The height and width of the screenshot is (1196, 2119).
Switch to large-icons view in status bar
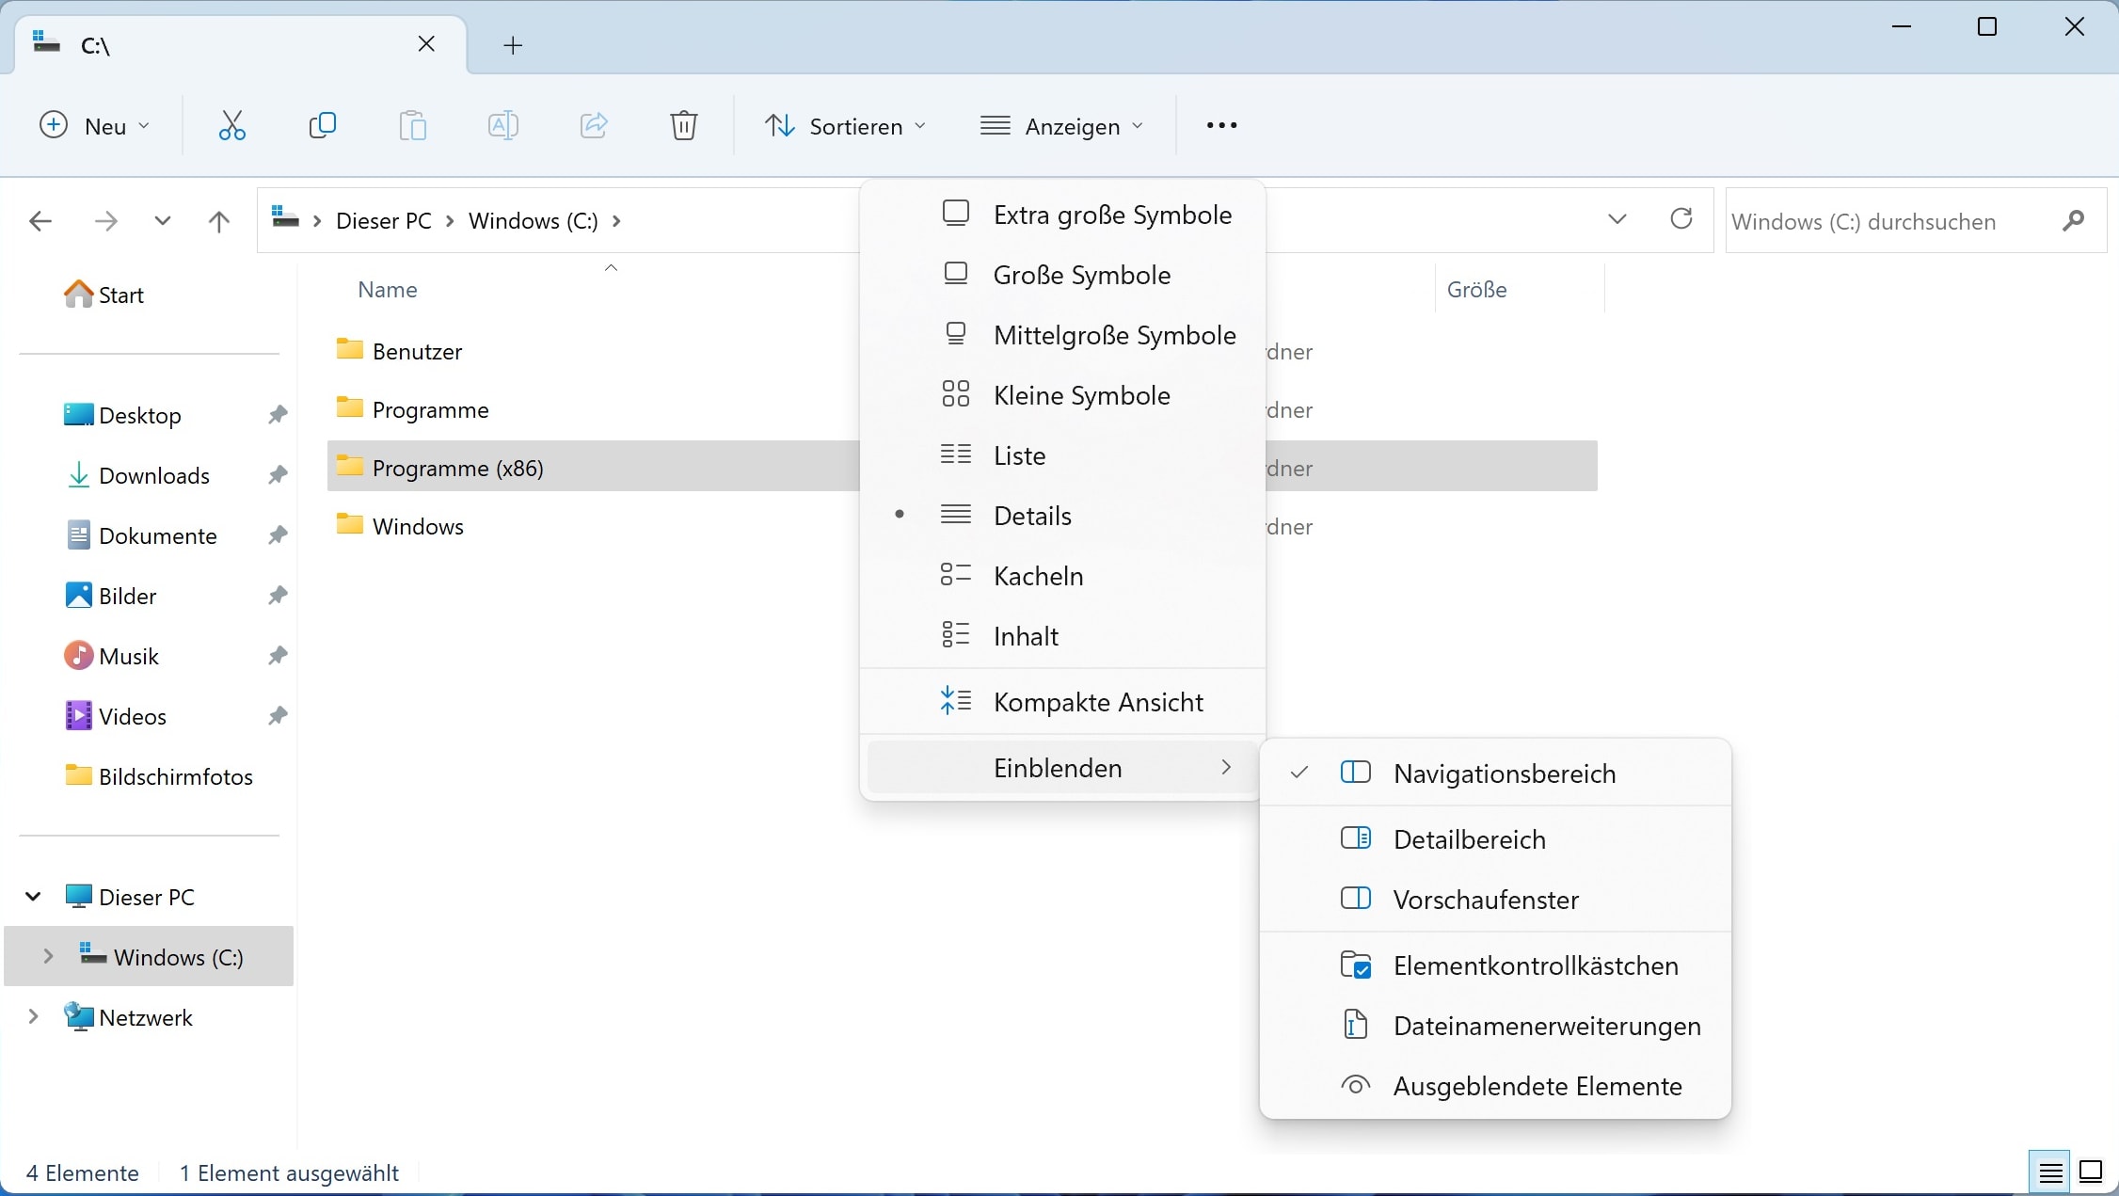pyautogui.click(x=2091, y=1172)
